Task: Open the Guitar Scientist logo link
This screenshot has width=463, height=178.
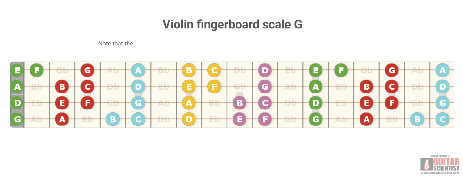Action: click(440, 165)
